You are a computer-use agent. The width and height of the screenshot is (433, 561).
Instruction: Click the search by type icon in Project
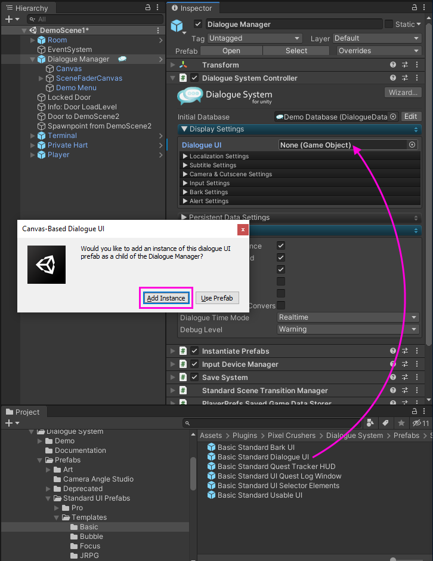(x=370, y=423)
